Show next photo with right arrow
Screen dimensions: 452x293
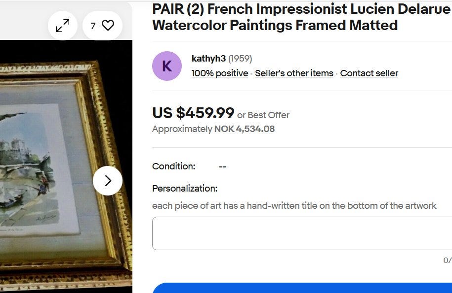(108, 181)
